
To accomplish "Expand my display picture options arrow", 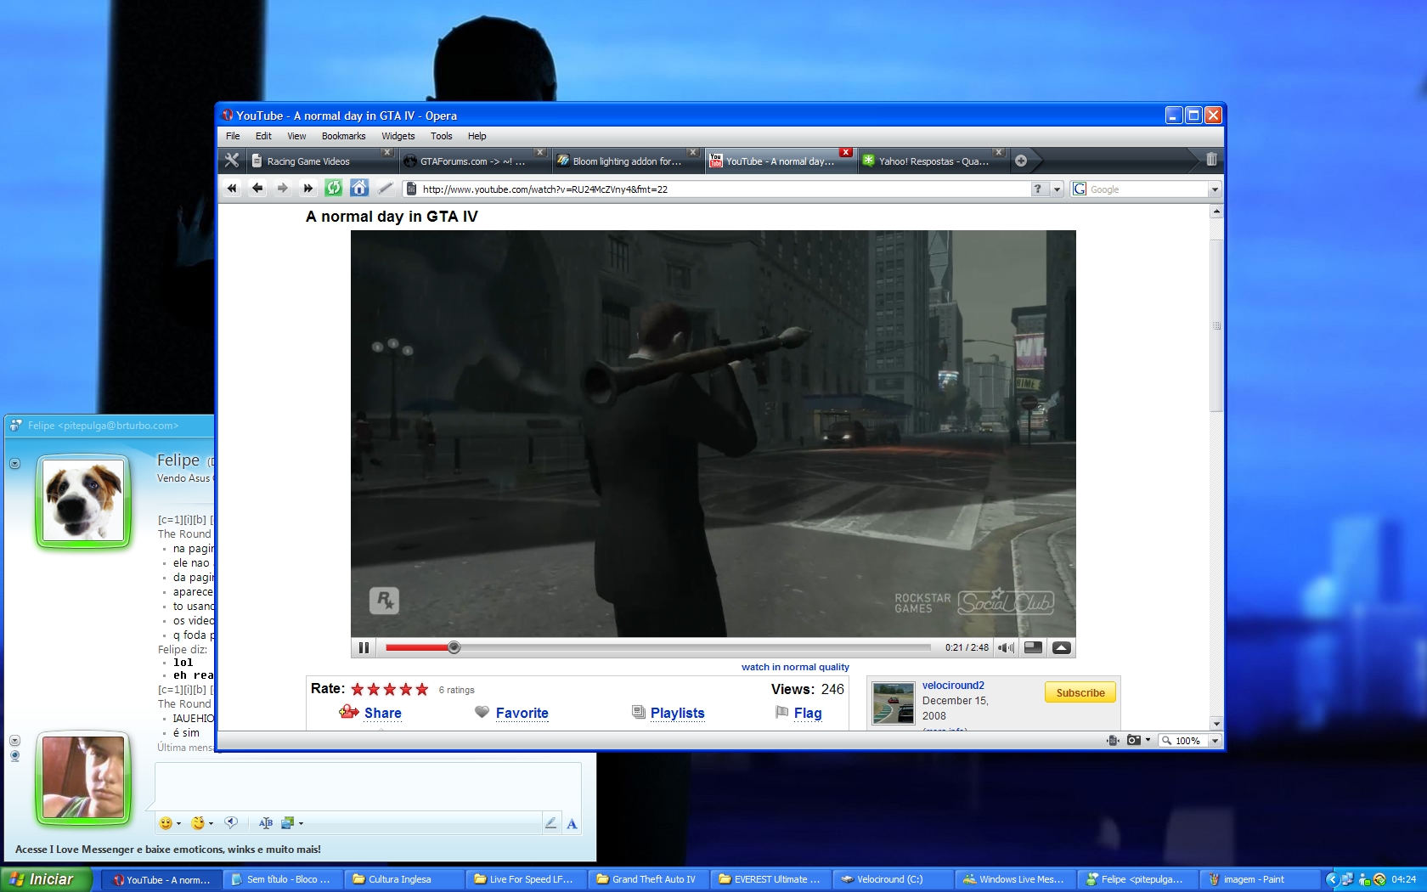I will 14,741.
